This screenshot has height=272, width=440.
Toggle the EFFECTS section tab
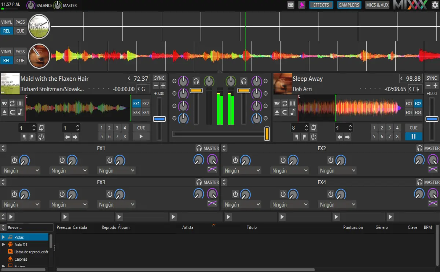click(x=321, y=5)
